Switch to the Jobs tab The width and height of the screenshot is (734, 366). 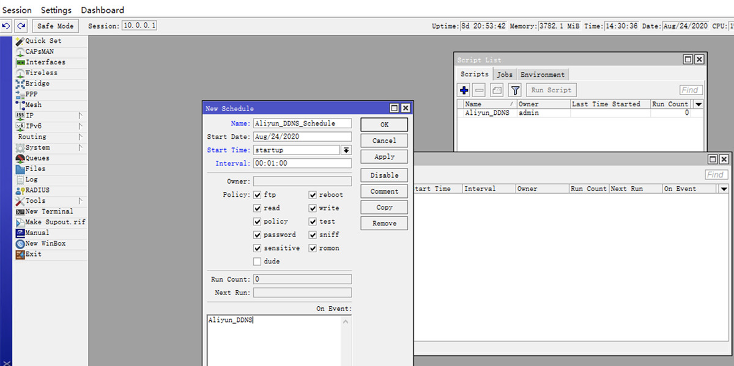(505, 75)
